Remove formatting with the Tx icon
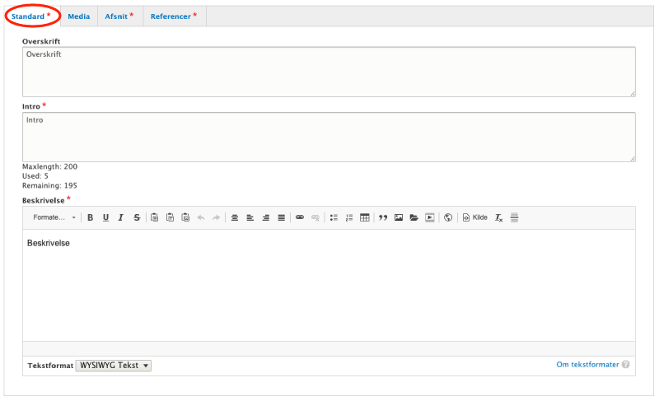 tap(498, 217)
